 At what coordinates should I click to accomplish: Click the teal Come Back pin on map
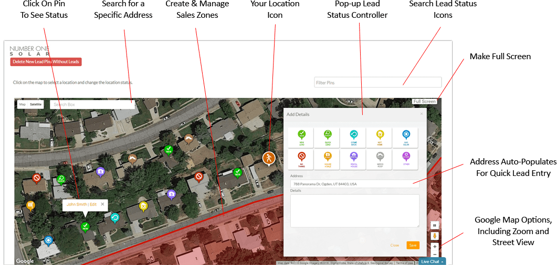(115, 218)
